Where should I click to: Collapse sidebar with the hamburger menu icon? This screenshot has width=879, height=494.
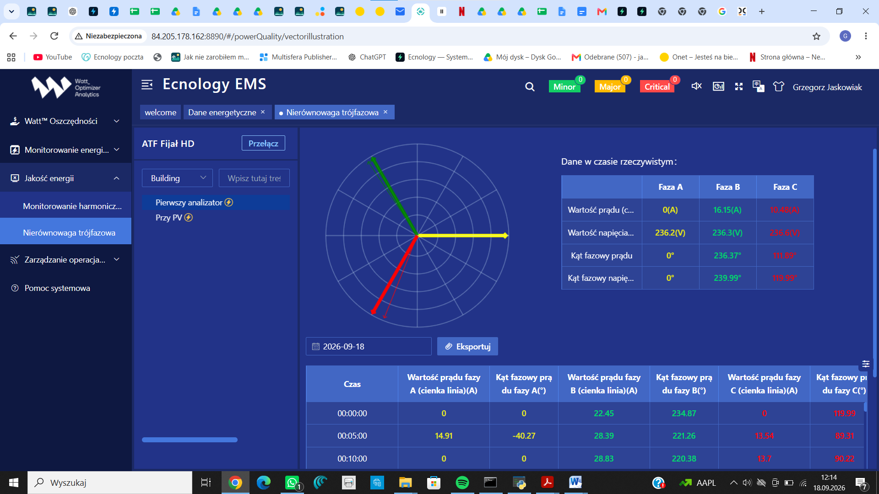[x=147, y=85]
